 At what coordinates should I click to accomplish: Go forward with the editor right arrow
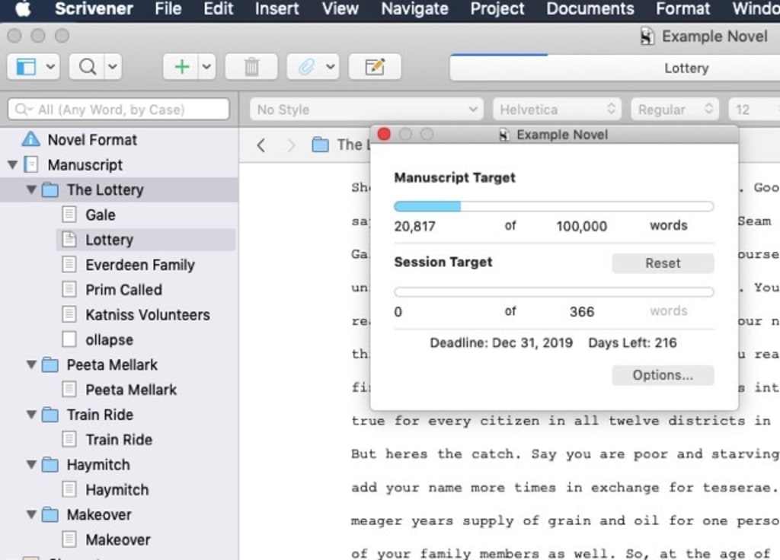pyautogui.click(x=291, y=145)
